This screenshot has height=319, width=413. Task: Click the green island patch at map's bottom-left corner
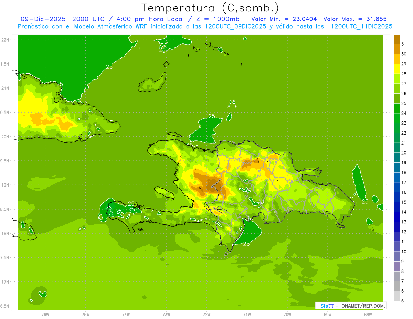(38, 295)
